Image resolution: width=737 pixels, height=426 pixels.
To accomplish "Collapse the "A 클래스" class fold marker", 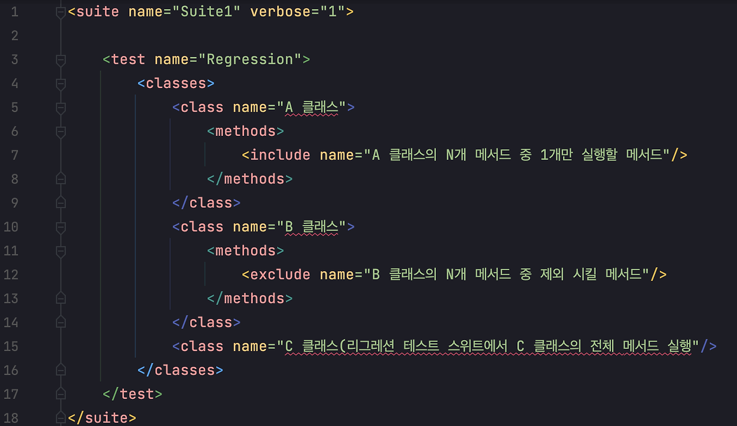I will [59, 107].
